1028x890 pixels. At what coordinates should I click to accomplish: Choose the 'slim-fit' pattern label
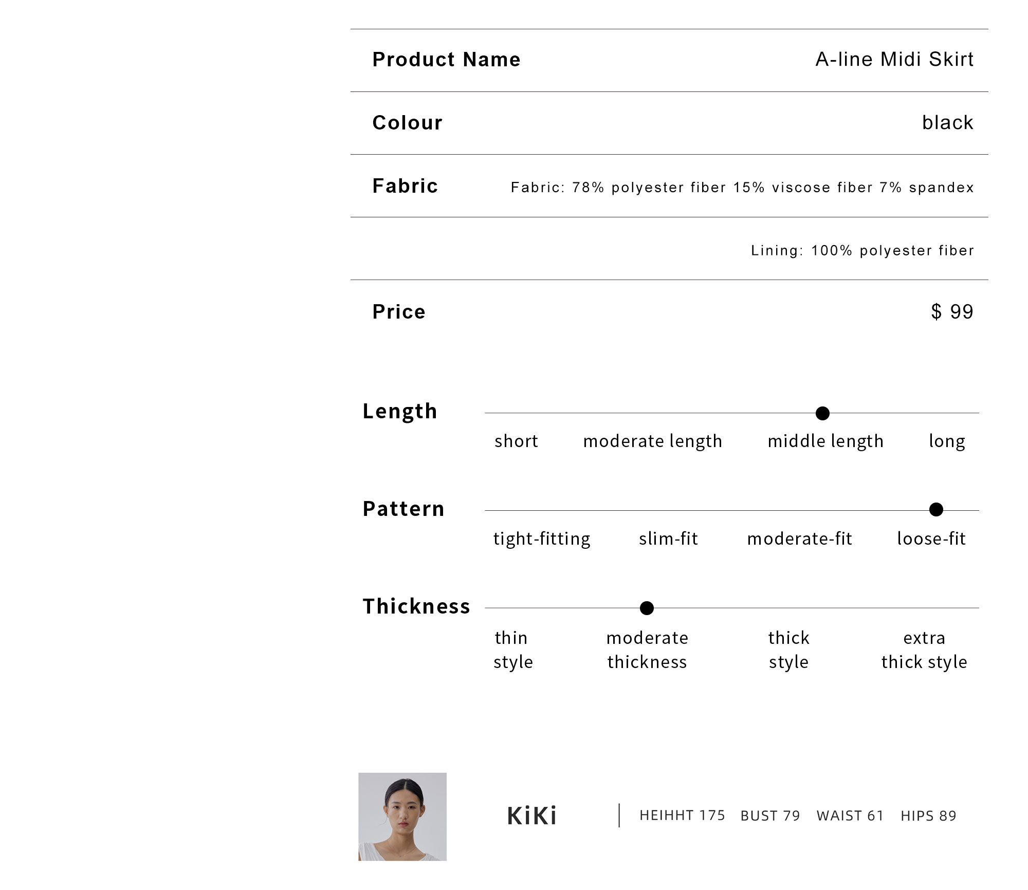click(668, 539)
